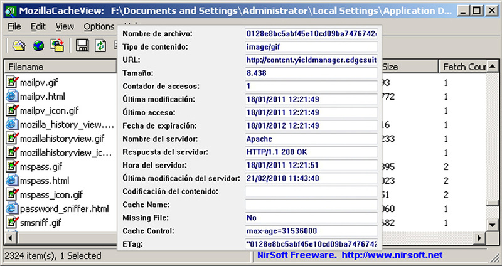Click the horizontal scrollbar right arrow

[x=479, y=238]
